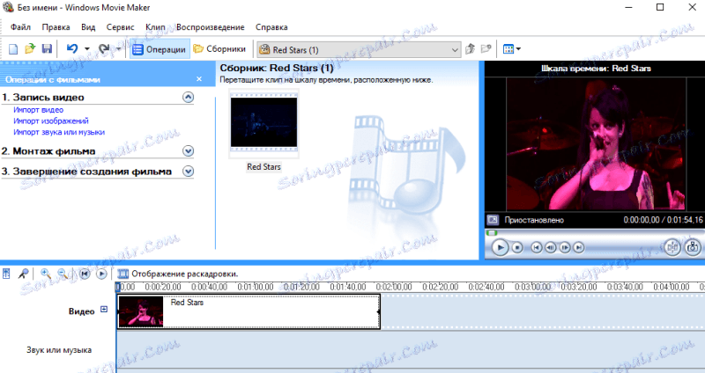
Task: Open the Воспроизведение menu
Action: click(210, 27)
